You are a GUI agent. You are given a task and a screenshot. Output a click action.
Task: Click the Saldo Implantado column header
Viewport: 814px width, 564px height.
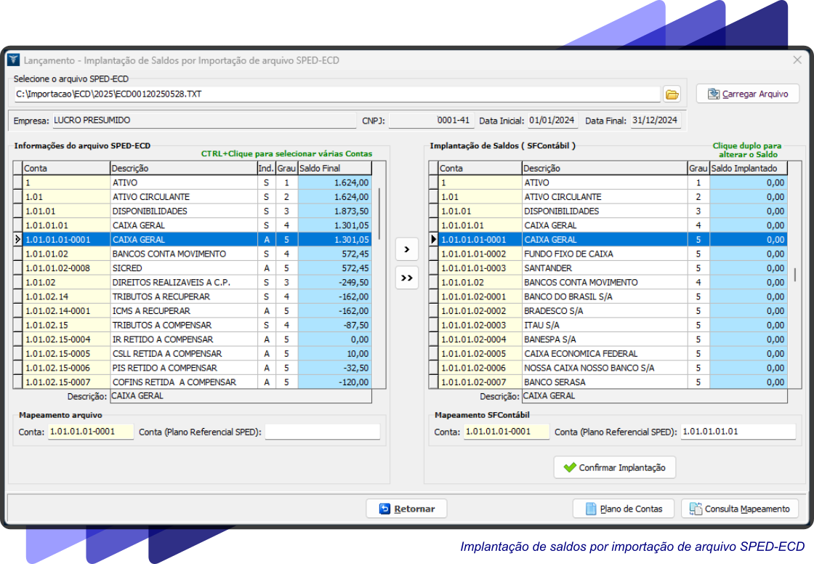(x=747, y=169)
